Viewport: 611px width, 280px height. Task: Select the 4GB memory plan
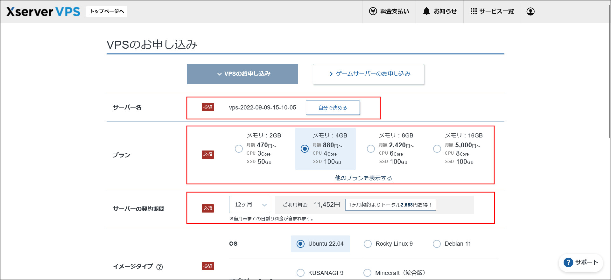305,149
